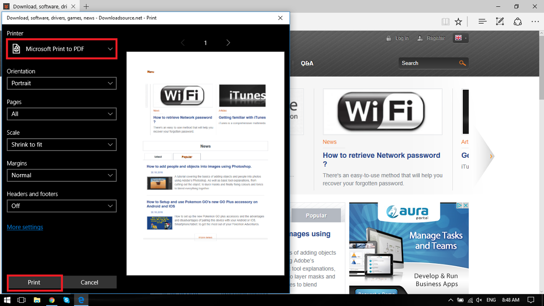Click the Edge icon on the taskbar
Image resolution: width=544 pixels, height=306 pixels.
[x=81, y=300]
